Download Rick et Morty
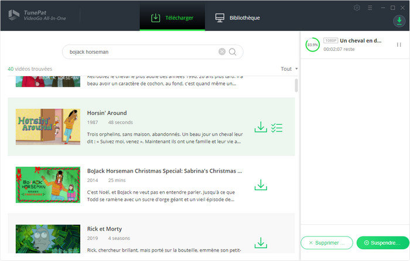 pos(261,243)
